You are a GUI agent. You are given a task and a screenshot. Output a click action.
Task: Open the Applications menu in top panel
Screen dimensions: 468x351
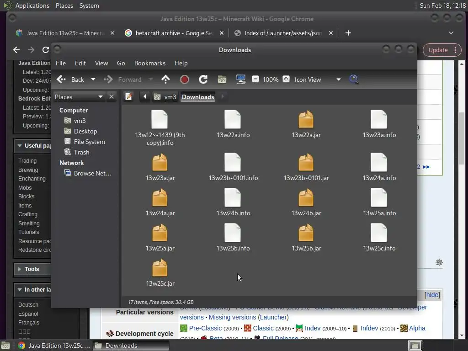click(x=32, y=5)
